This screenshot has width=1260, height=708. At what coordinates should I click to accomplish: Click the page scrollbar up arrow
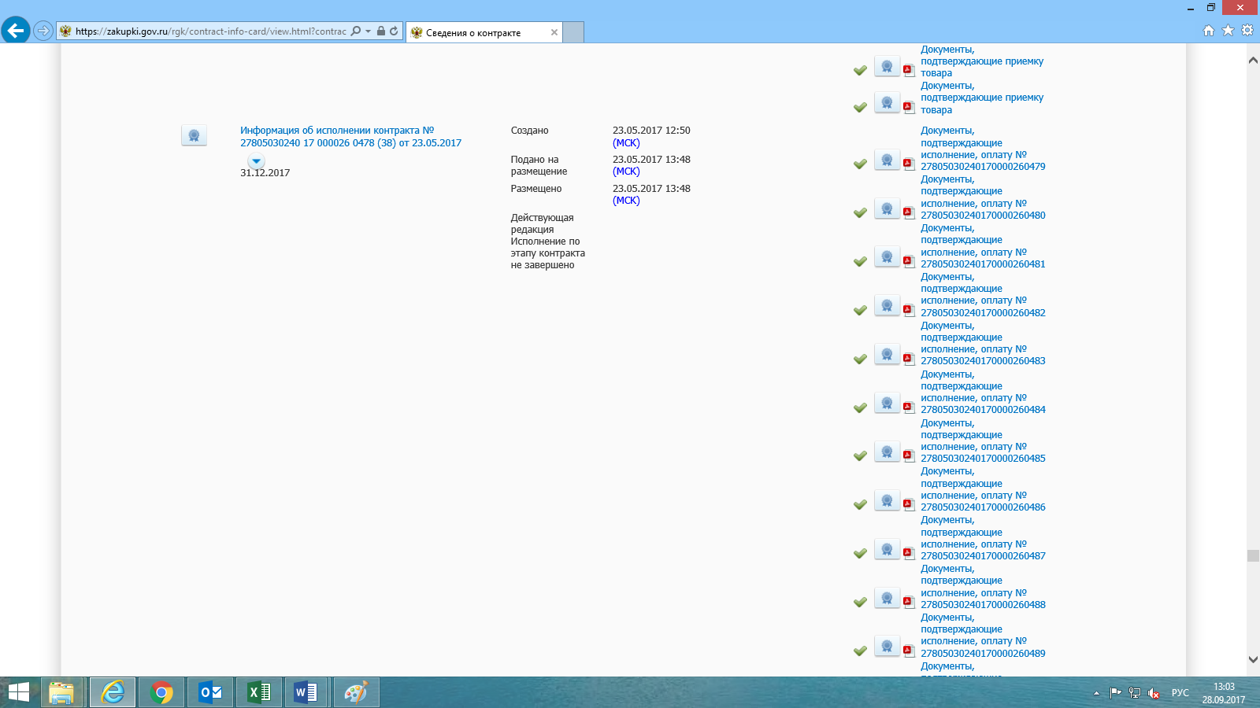(x=1253, y=60)
